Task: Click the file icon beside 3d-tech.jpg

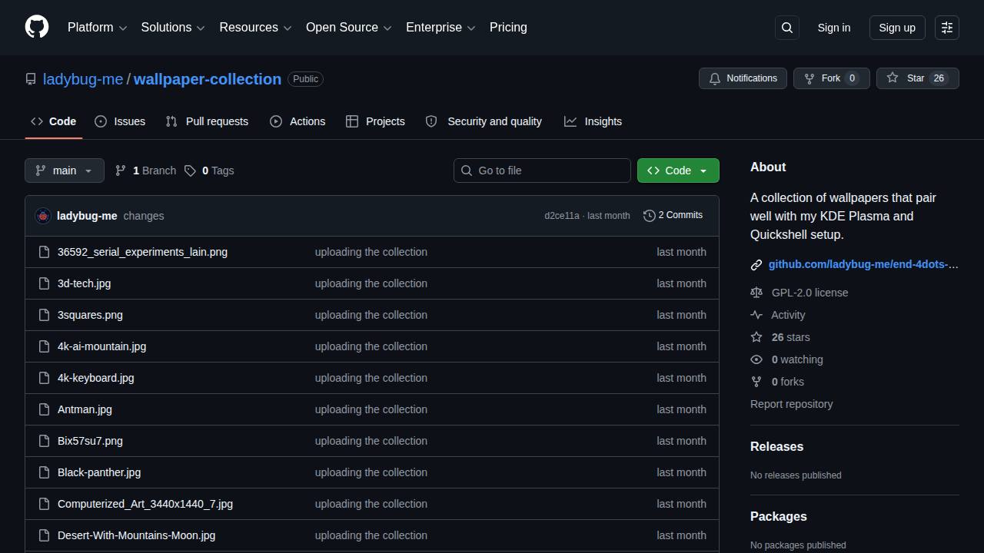Action: 44,283
